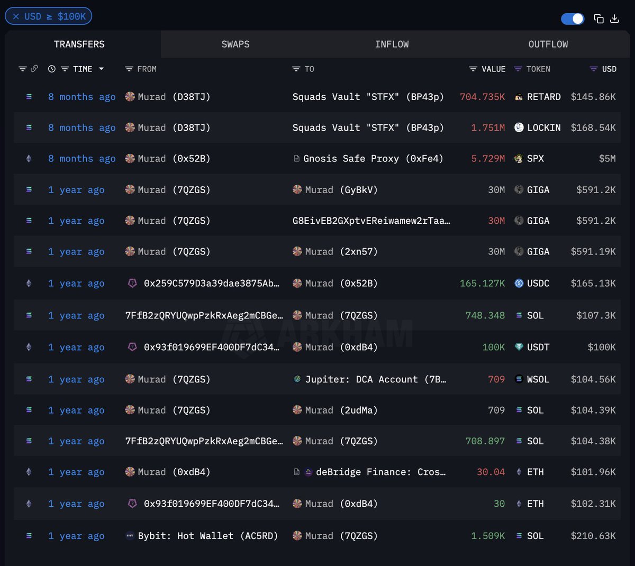Click the ETH token icon in the 30.04 row
Image resolution: width=635 pixels, height=566 pixels.
coord(519,472)
